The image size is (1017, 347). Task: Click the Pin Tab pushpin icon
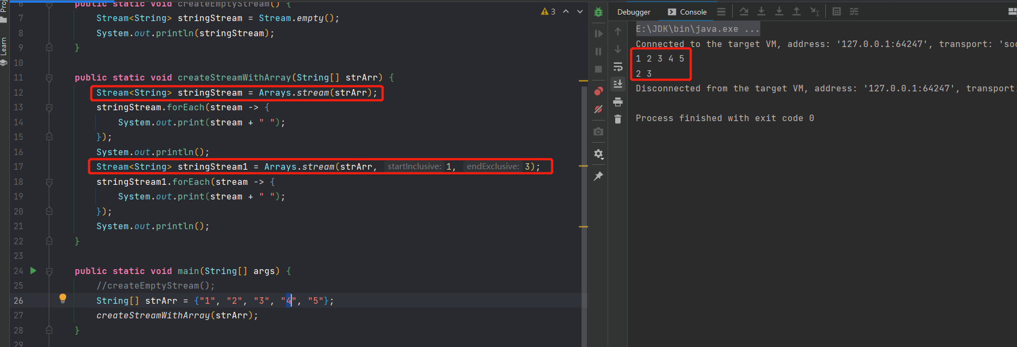[x=598, y=176]
